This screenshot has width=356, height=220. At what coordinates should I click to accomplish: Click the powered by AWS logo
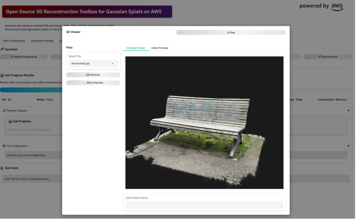pos(321,6)
